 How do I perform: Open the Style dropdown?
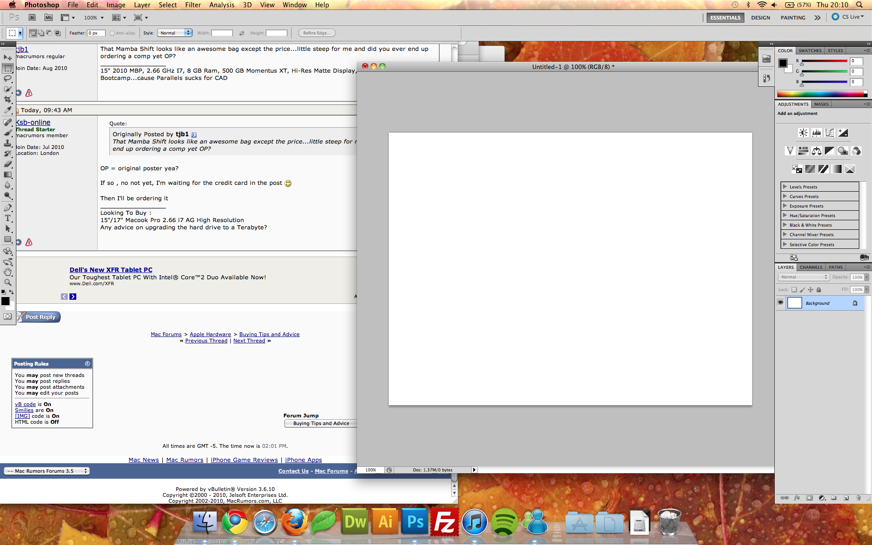coord(175,33)
